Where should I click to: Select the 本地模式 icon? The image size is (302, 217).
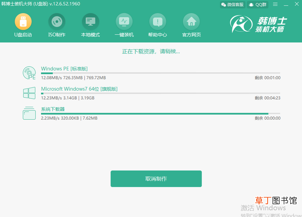point(90,22)
